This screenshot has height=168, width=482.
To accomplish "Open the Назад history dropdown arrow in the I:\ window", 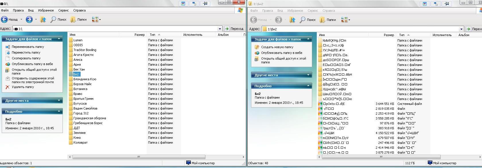I will [21, 19].
